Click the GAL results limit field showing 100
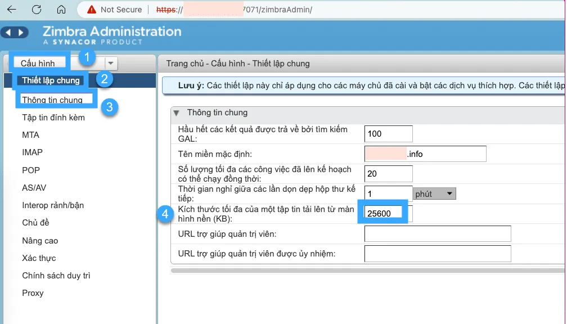 point(388,133)
